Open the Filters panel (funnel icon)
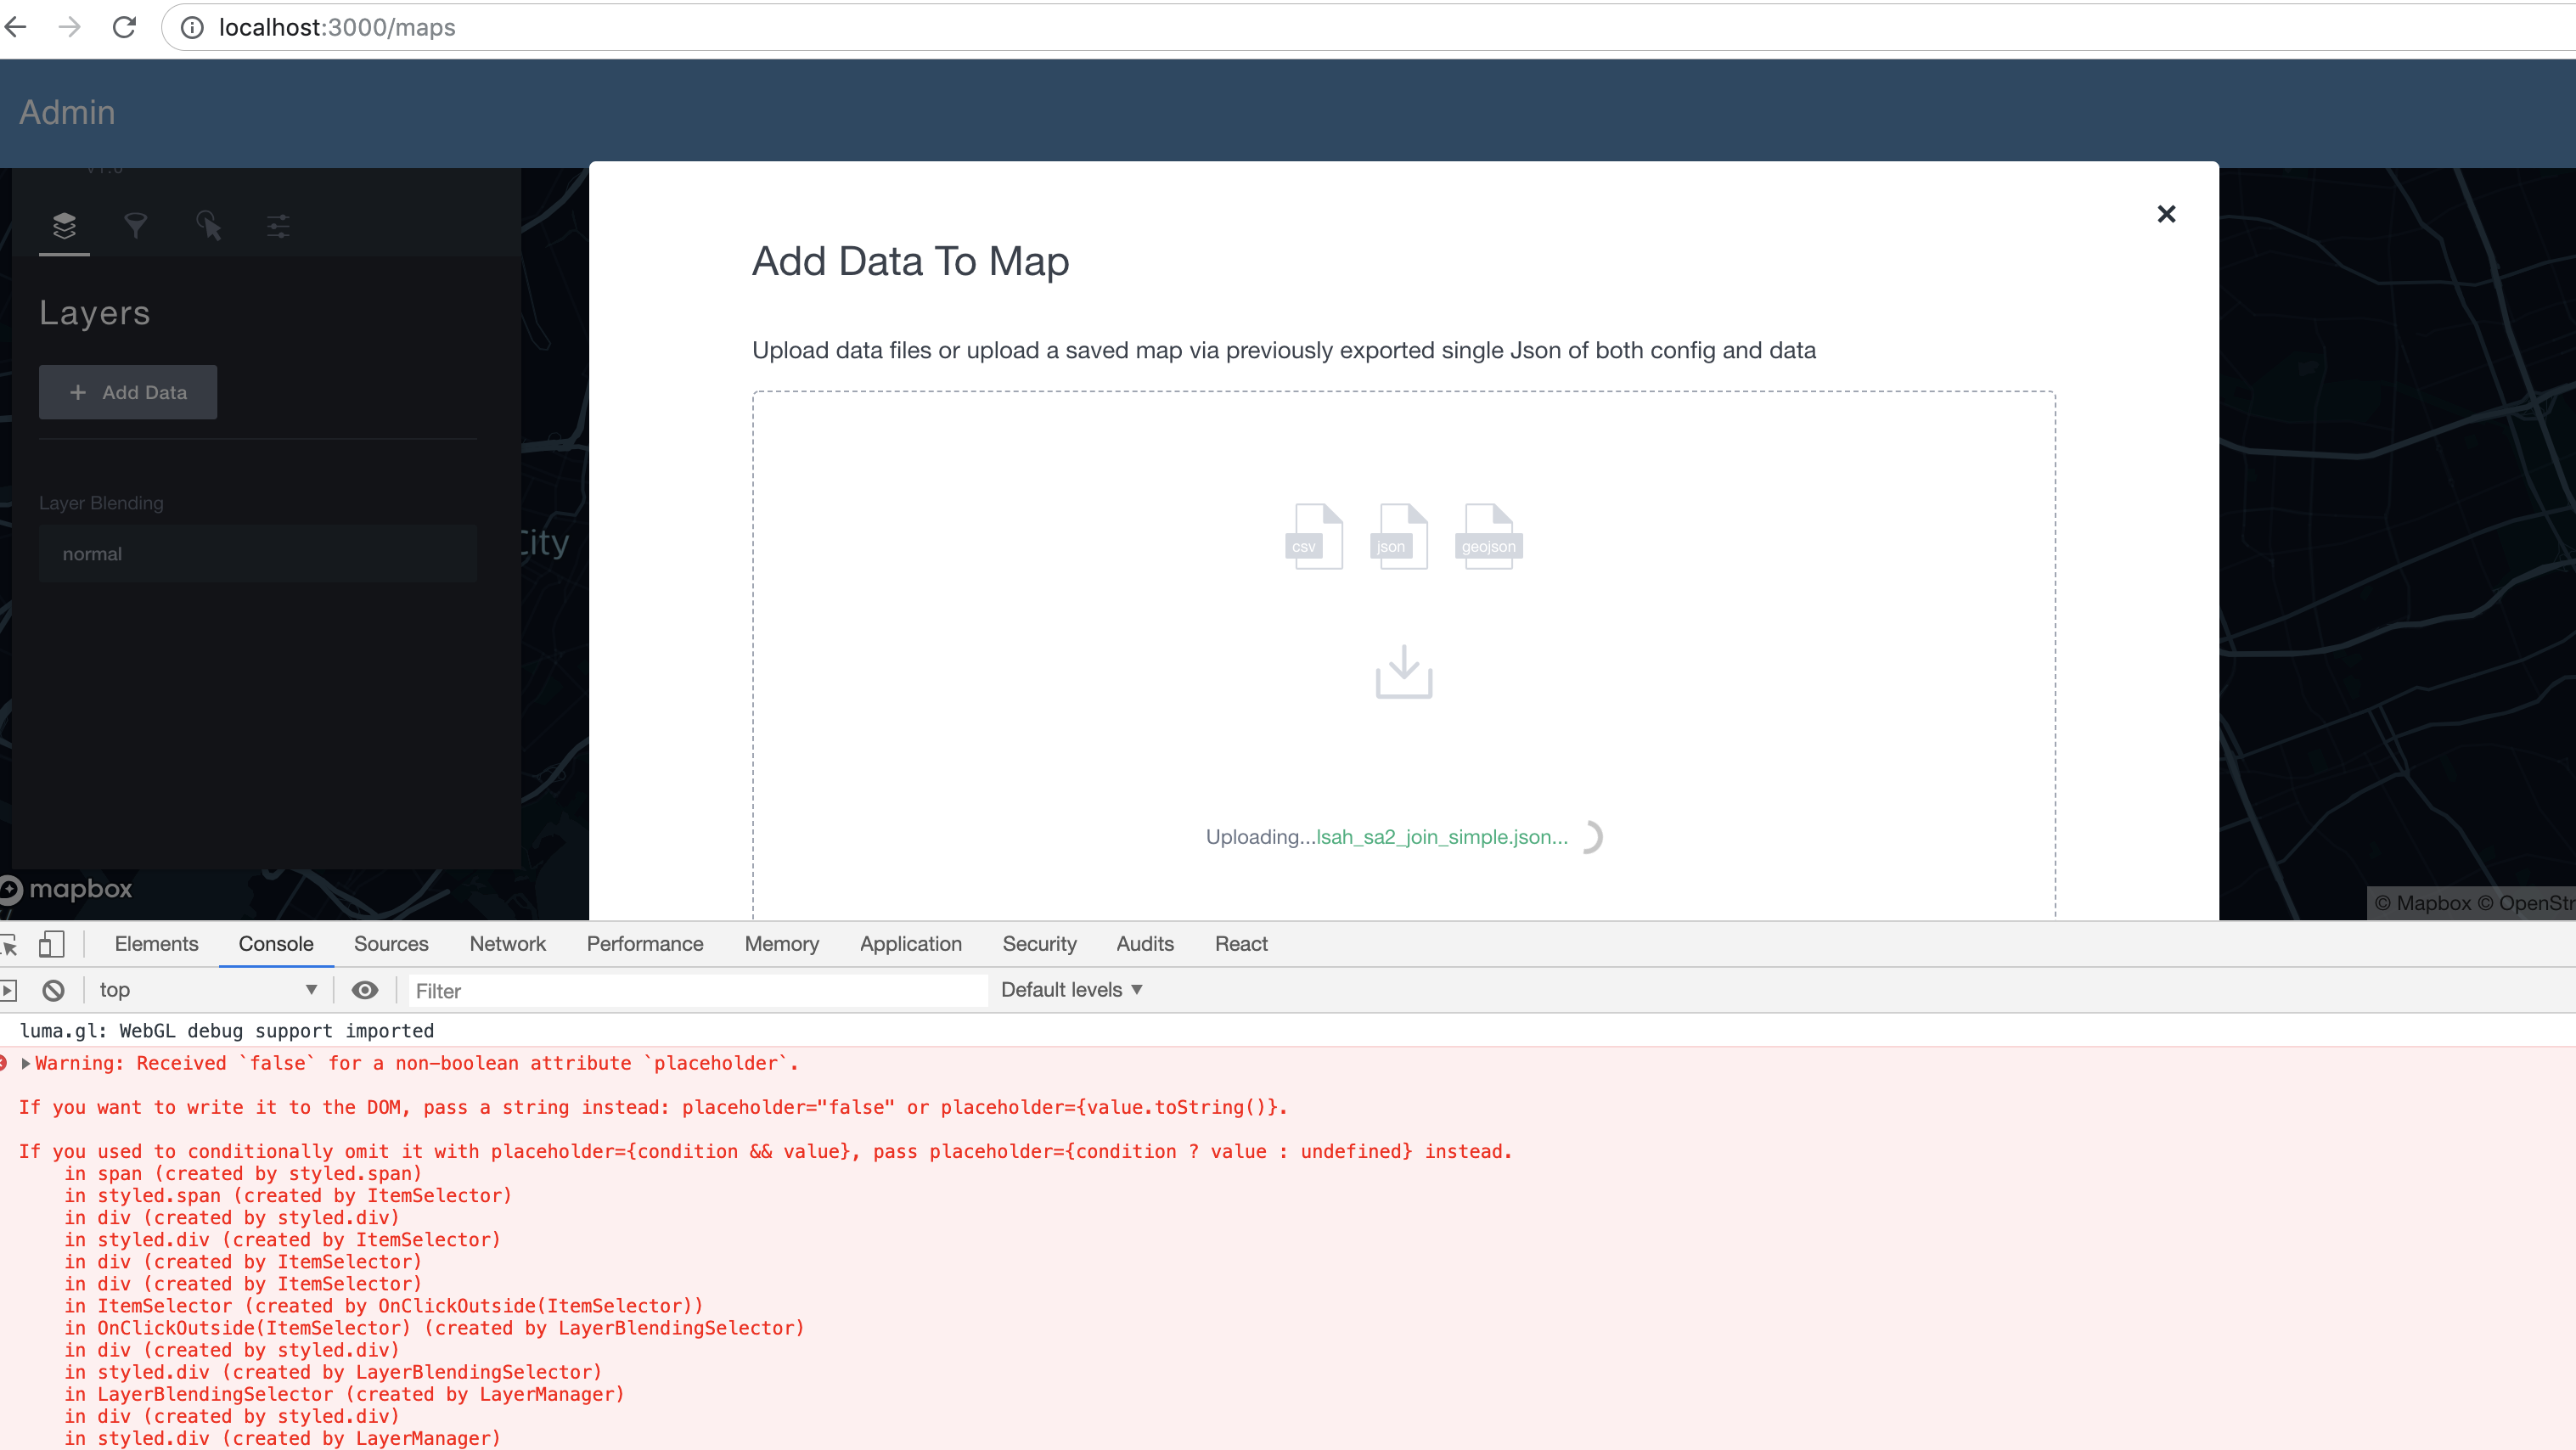The image size is (2576, 1450). pyautogui.click(x=136, y=226)
